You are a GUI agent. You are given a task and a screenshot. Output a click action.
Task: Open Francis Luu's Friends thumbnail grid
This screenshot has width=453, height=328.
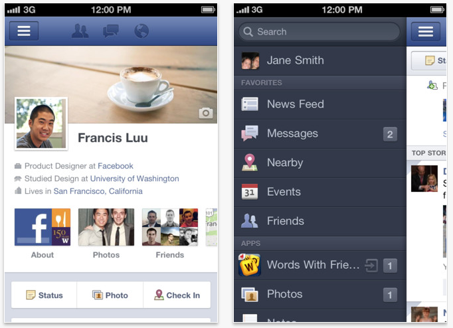[170, 227]
